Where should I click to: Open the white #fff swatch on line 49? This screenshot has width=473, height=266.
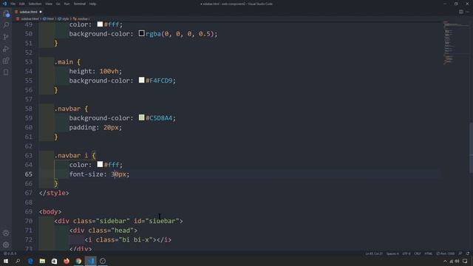pyautogui.click(x=100, y=24)
